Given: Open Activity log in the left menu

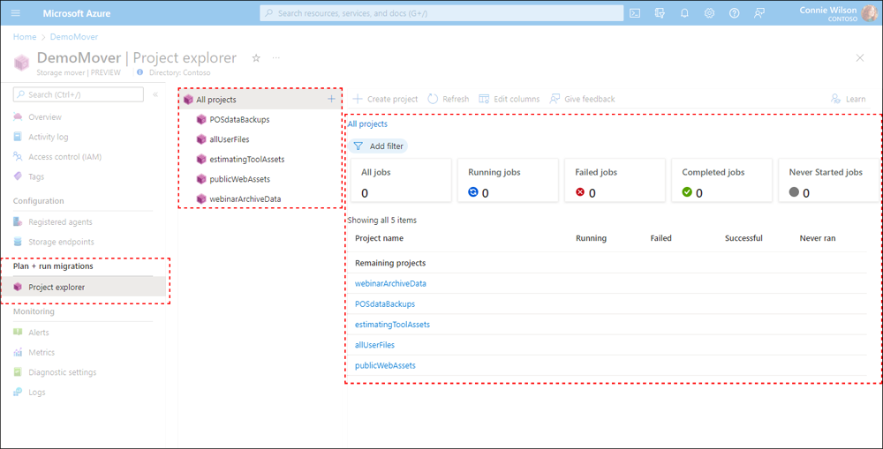Looking at the screenshot, I should (49, 137).
